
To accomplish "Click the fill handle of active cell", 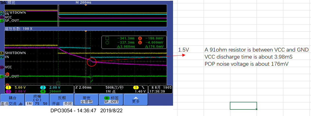I will pos(257,109).
